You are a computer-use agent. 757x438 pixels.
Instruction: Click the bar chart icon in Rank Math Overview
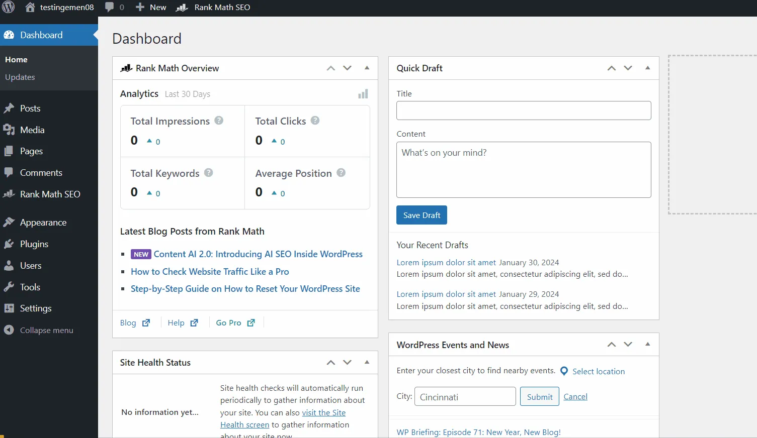click(363, 93)
